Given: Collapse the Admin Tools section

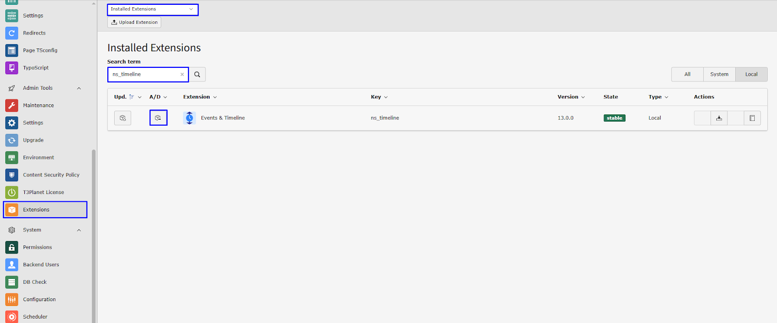Looking at the screenshot, I should point(79,88).
